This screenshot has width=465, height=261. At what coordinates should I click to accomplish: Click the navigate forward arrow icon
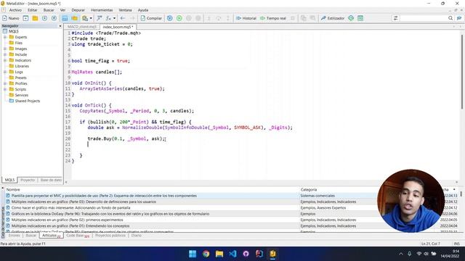132,18
